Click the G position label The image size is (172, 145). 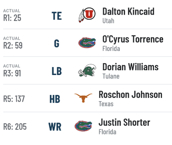tap(57, 43)
